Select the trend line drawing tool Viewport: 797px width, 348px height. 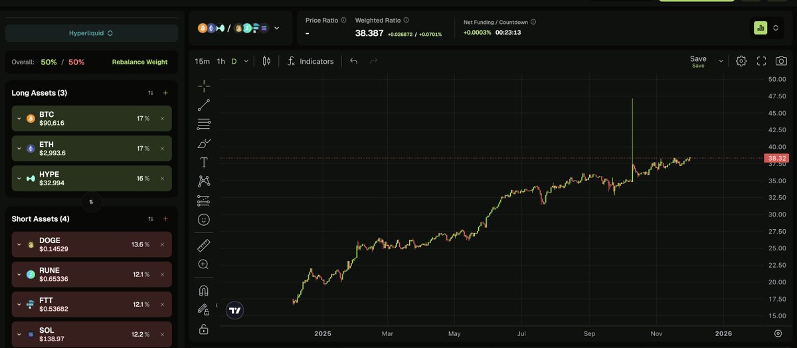204,104
